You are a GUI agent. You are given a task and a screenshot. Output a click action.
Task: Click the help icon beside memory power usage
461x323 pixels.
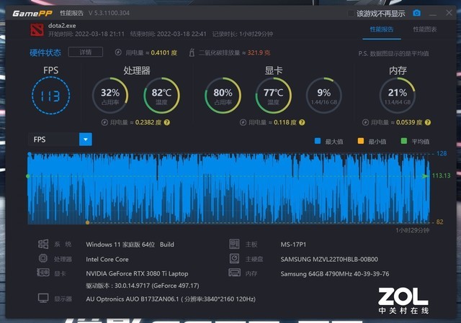427,122
